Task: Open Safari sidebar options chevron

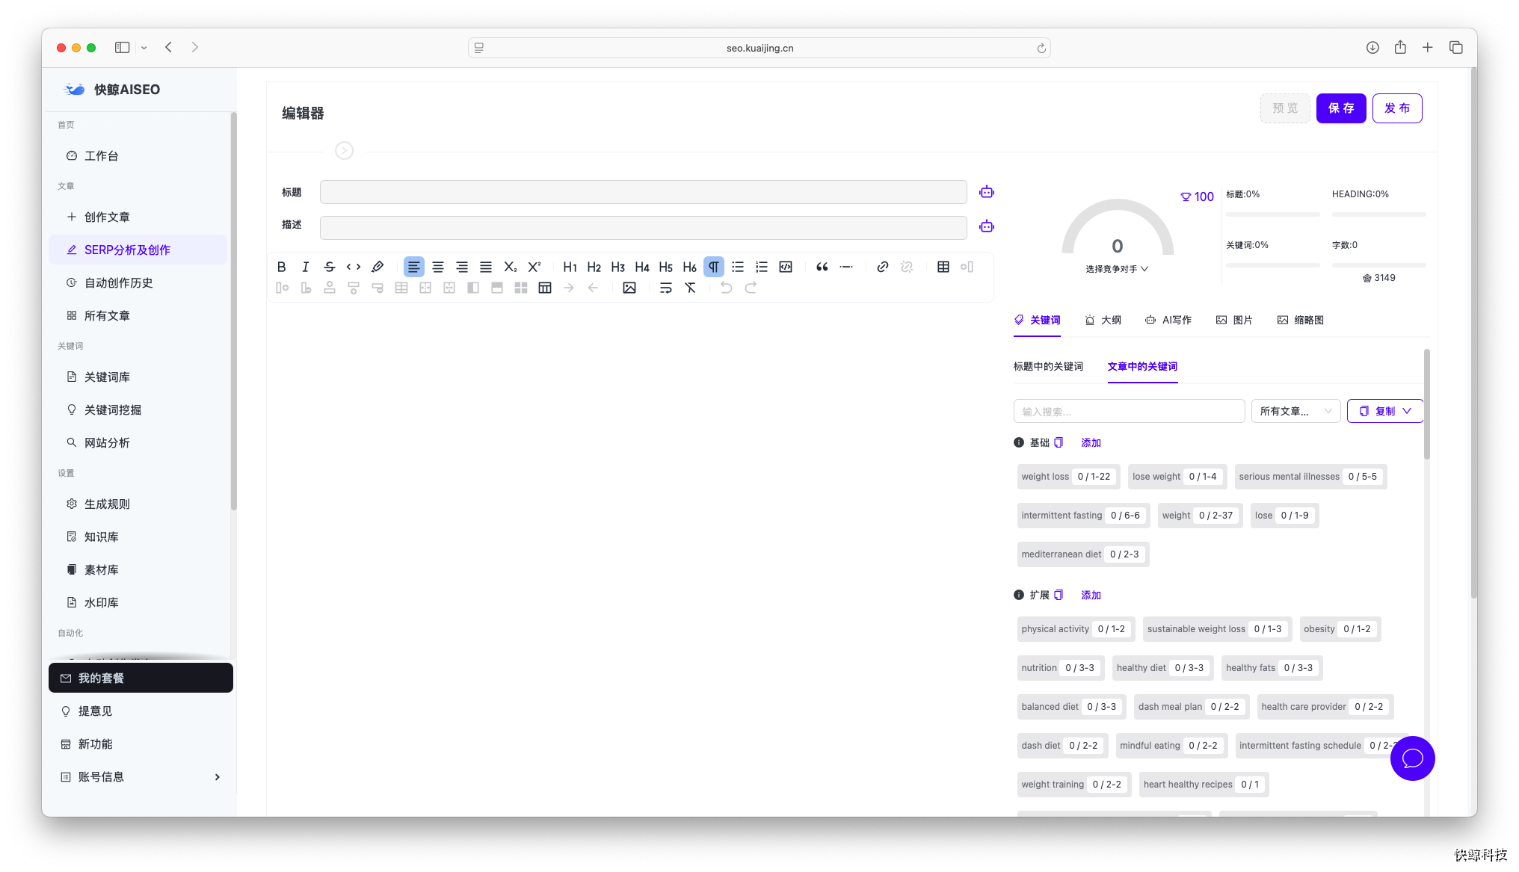Action: point(144,47)
